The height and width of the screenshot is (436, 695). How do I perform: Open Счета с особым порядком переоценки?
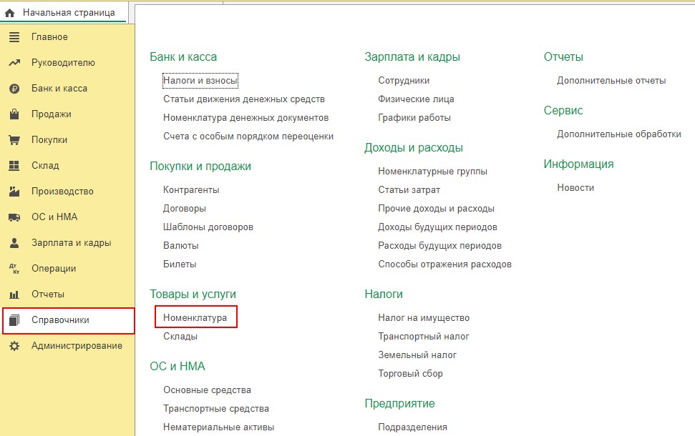click(248, 137)
